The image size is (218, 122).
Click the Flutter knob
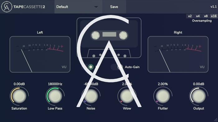(163, 96)
